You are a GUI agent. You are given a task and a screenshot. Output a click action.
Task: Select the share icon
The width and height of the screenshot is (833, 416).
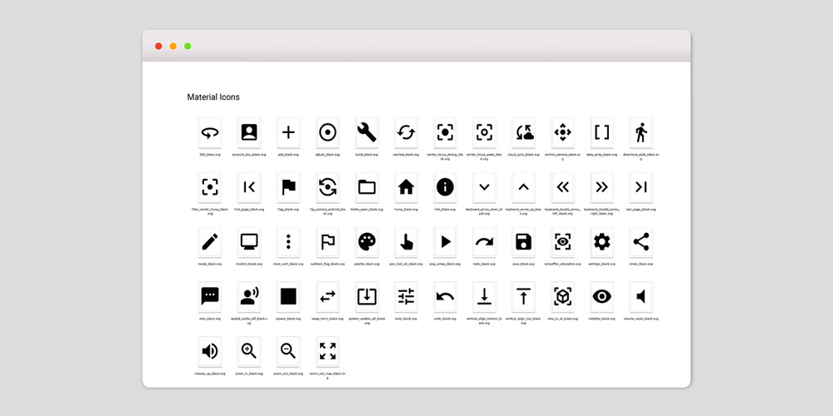641,242
